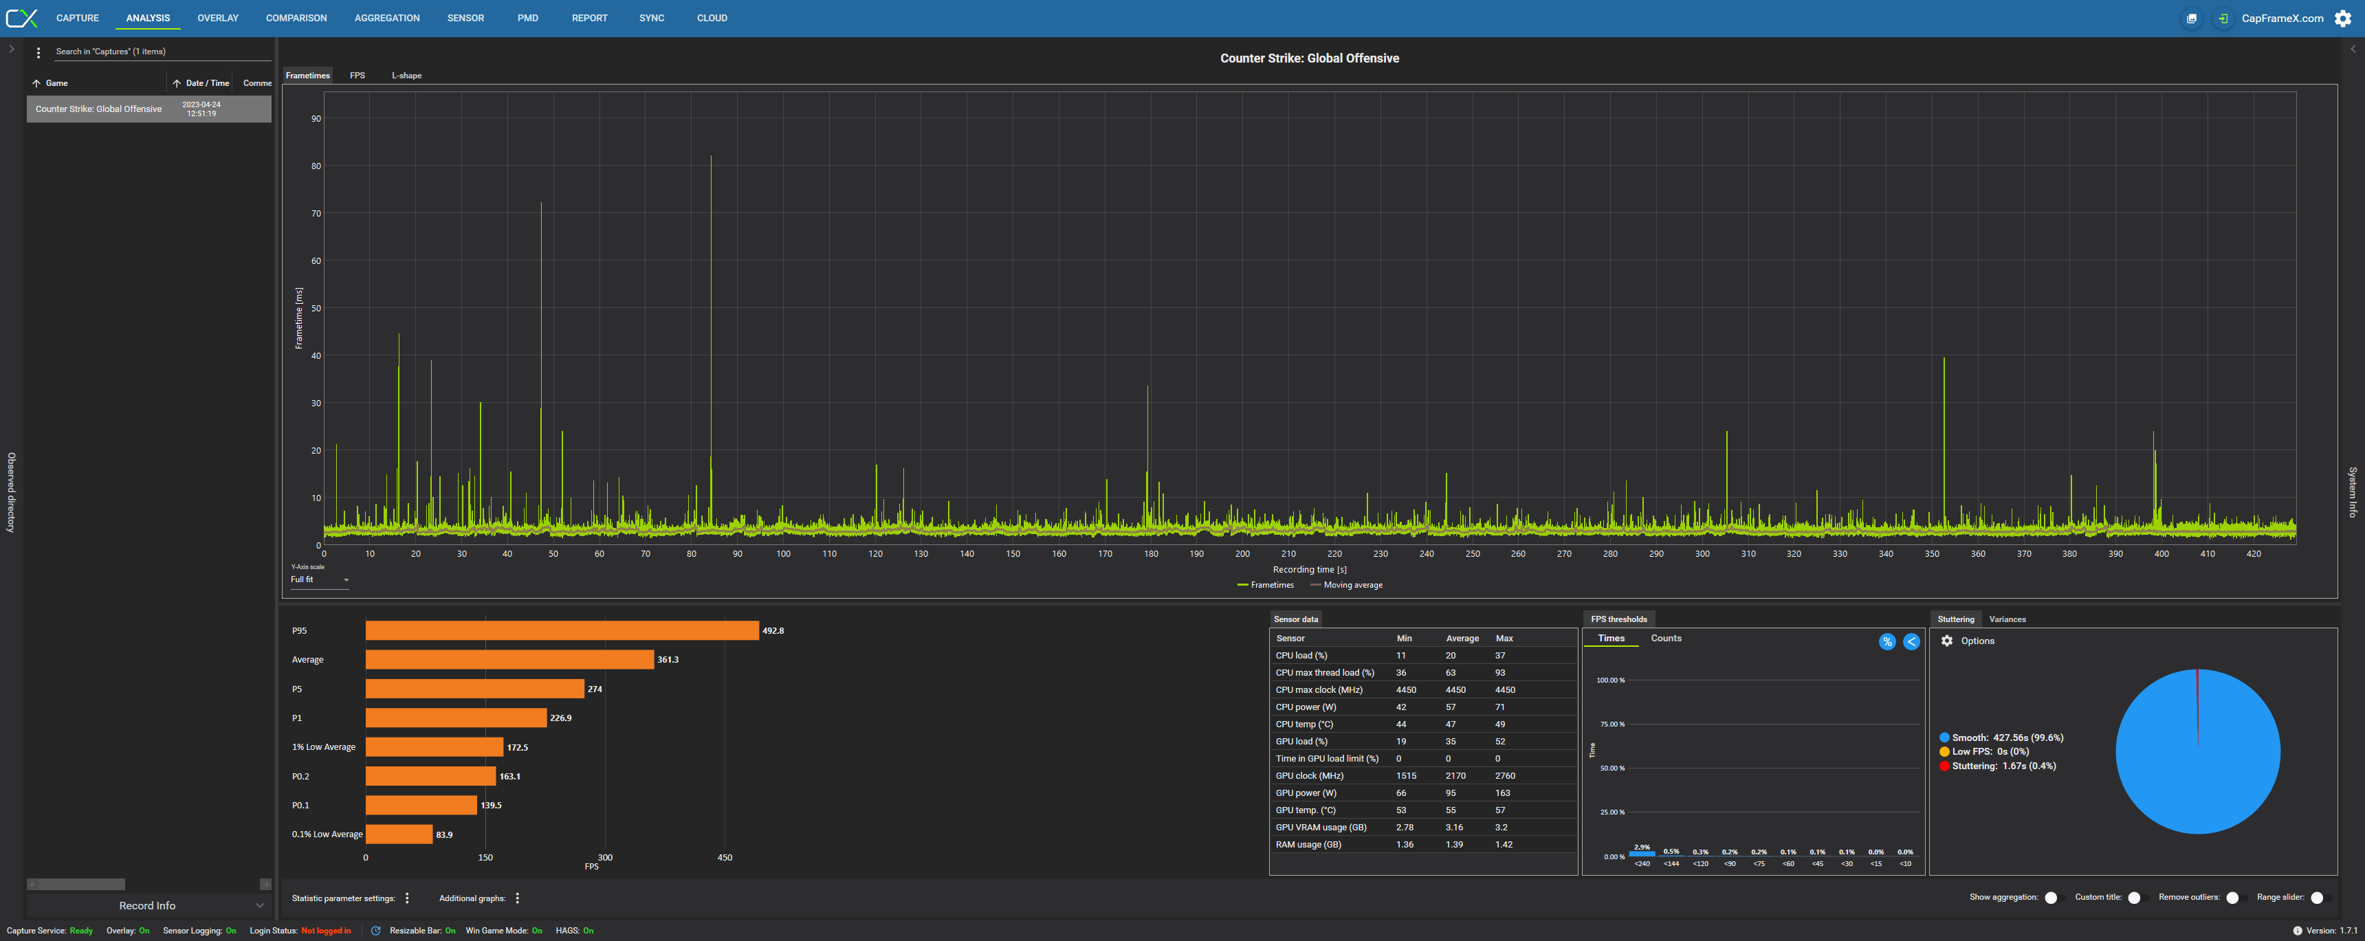The image size is (2365, 941).
Task: Go to the COMPARISON tab
Action: pos(296,19)
